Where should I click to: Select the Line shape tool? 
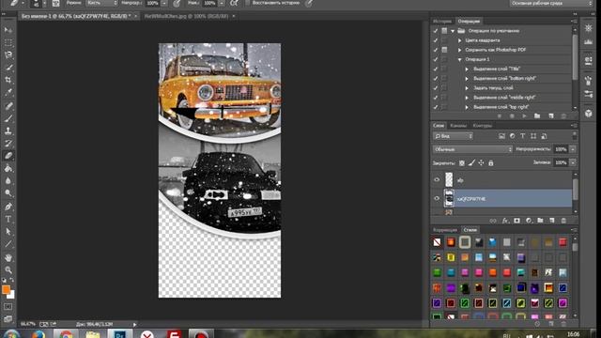point(8,244)
